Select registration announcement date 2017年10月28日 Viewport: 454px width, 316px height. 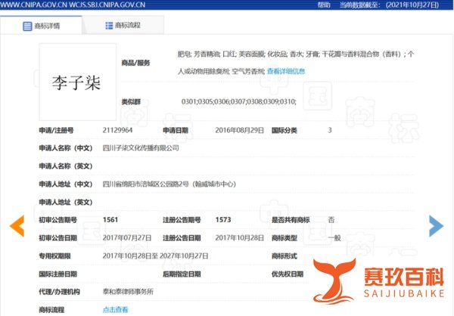239,238
